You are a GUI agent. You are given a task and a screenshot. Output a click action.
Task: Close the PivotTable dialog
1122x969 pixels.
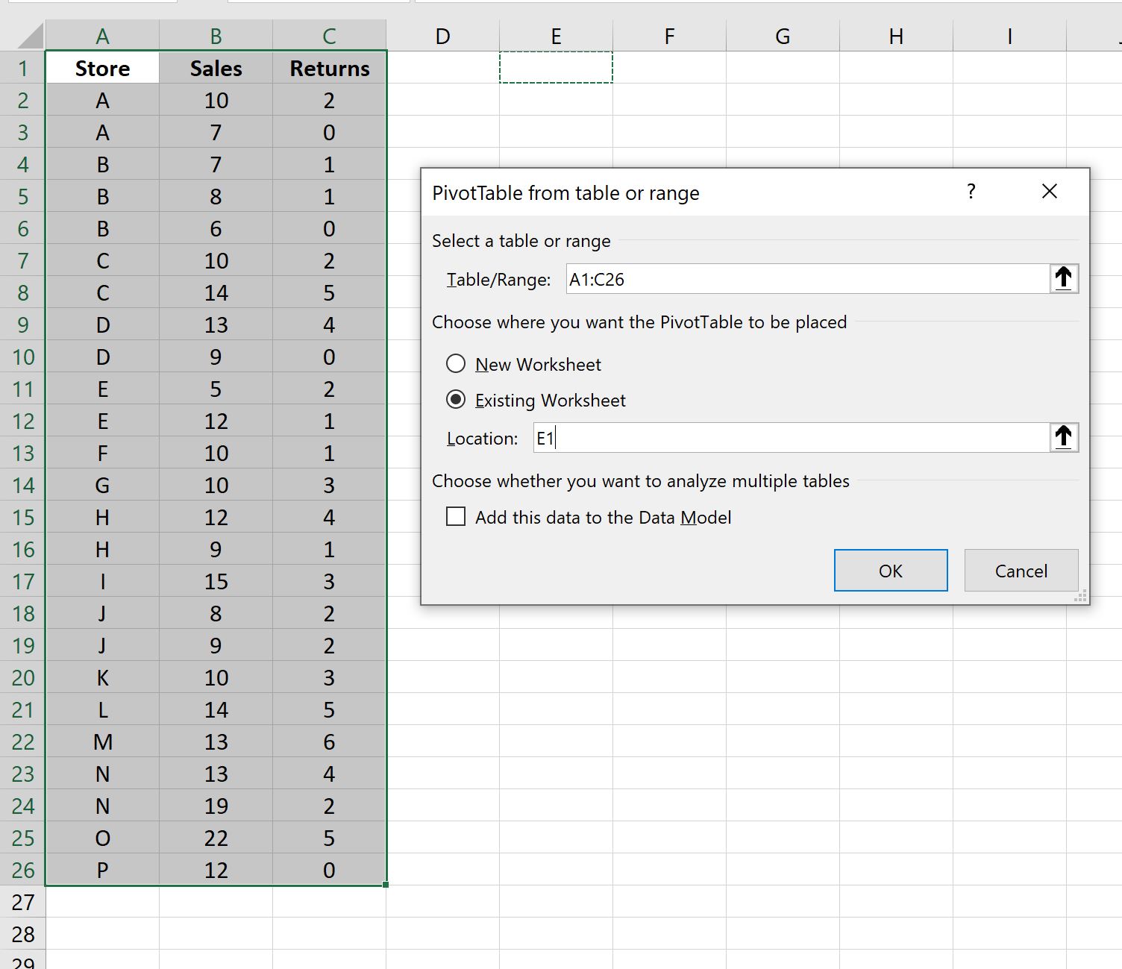pyautogui.click(x=1049, y=191)
